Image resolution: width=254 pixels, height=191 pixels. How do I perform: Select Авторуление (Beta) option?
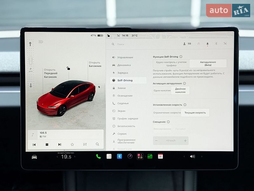coord(208,63)
